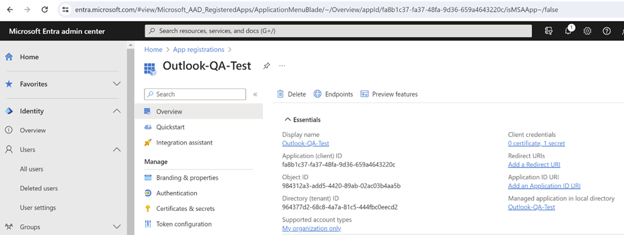624x235 pixels.
Task: Click the Home house icon
Action: point(9,57)
